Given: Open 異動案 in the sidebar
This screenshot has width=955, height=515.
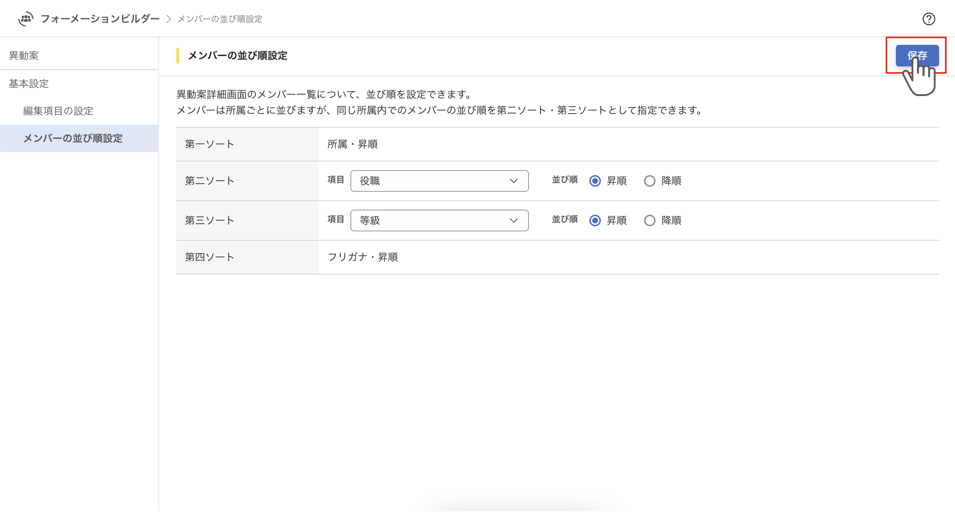Looking at the screenshot, I should pos(24,56).
